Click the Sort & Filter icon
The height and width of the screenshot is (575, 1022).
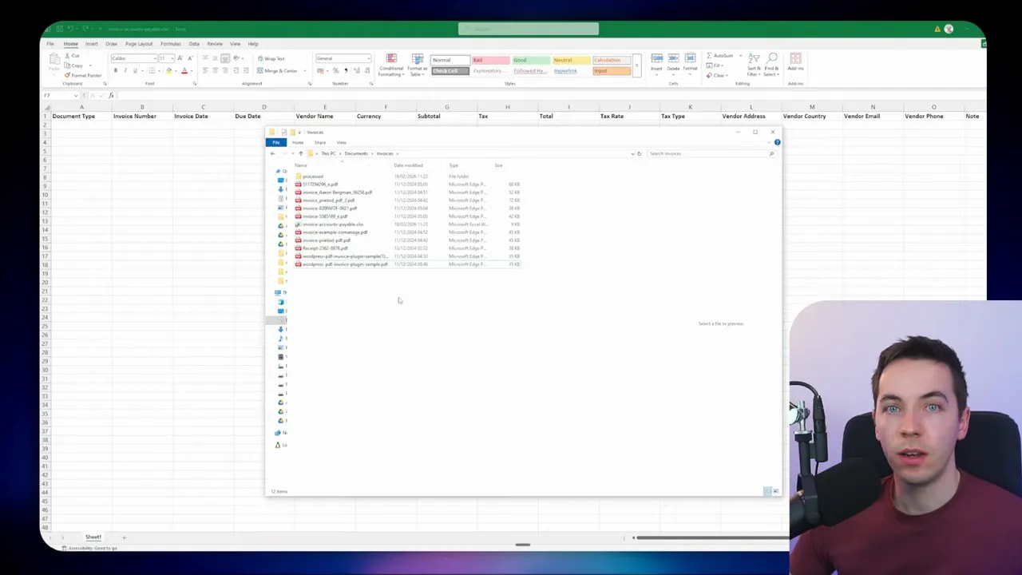click(x=754, y=65)
